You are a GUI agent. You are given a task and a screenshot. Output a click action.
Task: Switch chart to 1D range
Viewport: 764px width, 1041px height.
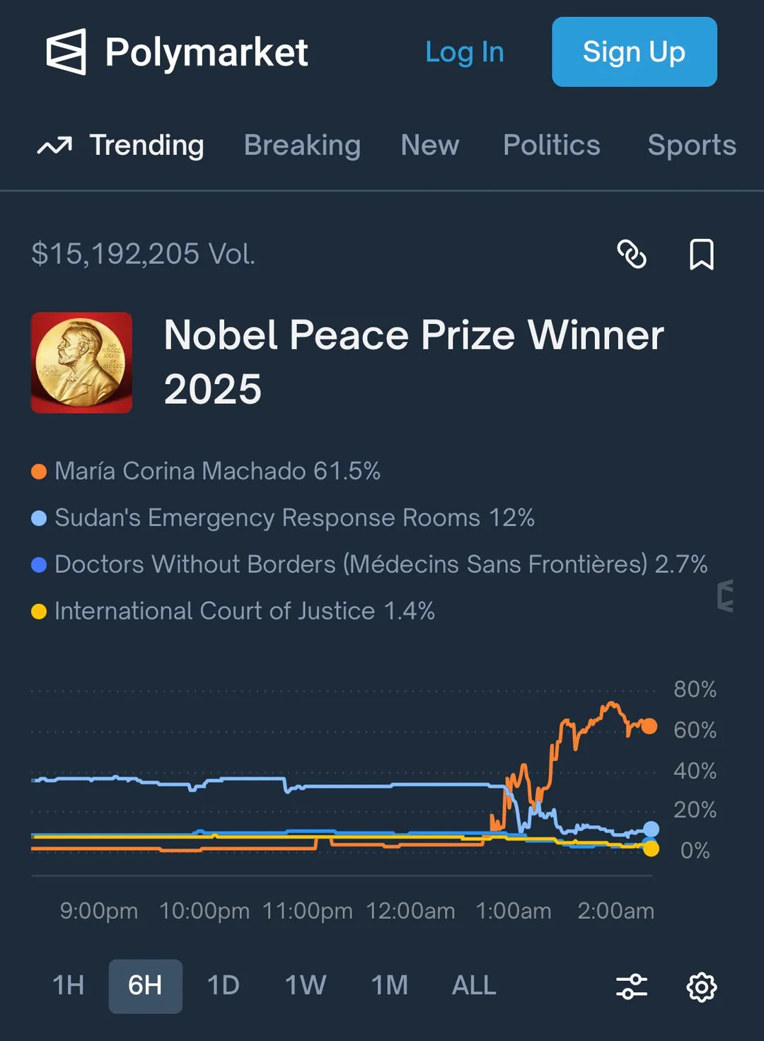223,985
